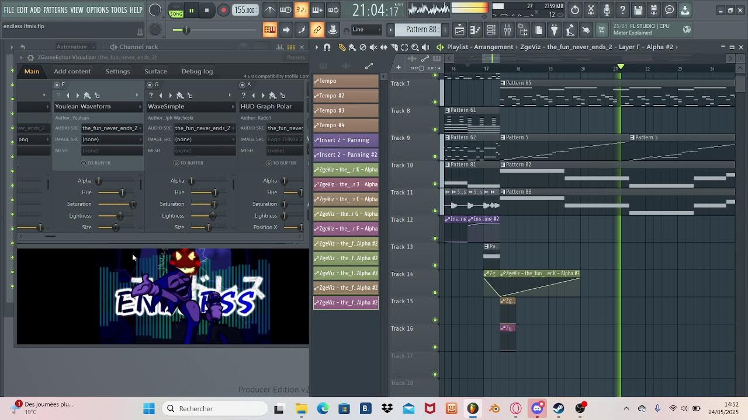The image size is (748, 420).
Task: Open the channel rack toolbar icon
Action: (x=491, y=30)
